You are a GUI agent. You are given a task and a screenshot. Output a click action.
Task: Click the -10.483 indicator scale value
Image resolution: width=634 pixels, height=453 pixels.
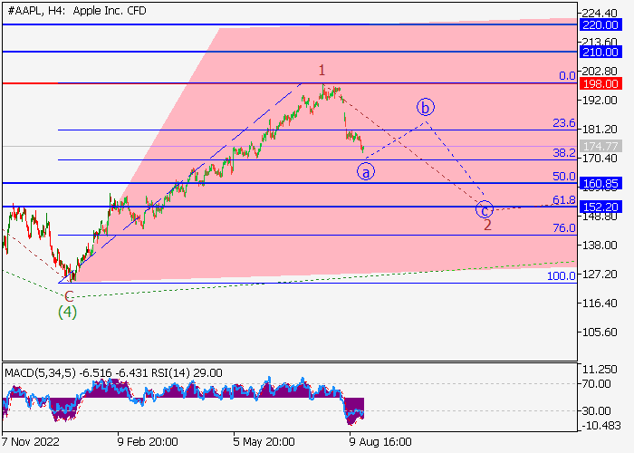tap(600, 426)
